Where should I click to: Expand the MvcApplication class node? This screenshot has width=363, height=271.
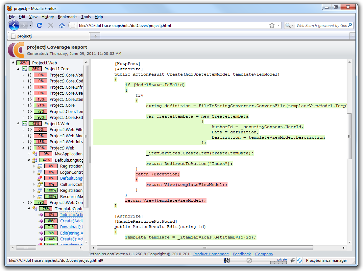(x=29, y=154)
